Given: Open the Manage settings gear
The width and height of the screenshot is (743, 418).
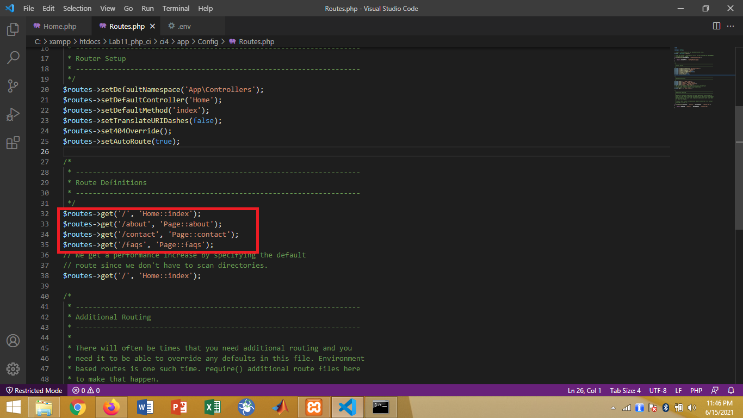Looking at the screenshot, I should [12, 369].
